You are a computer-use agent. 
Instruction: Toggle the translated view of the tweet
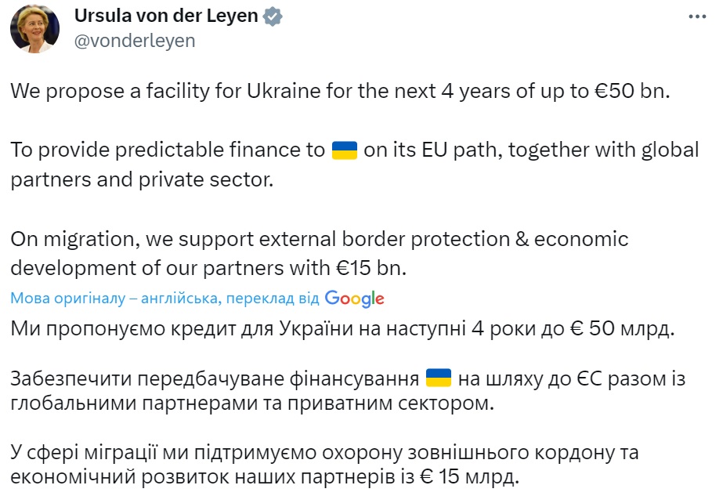196,298
